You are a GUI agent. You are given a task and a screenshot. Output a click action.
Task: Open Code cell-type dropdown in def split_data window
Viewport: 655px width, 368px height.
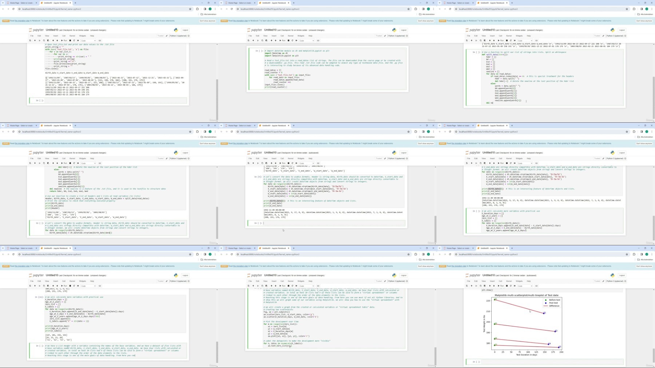pos(525,40)
